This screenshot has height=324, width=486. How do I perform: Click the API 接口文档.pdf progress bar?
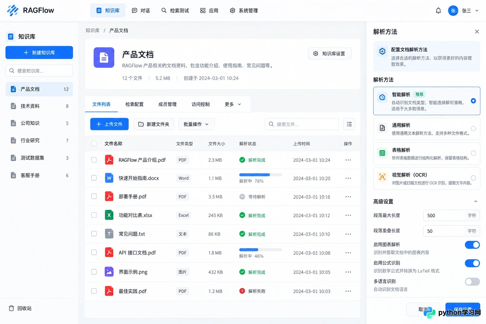click(261, 250)
